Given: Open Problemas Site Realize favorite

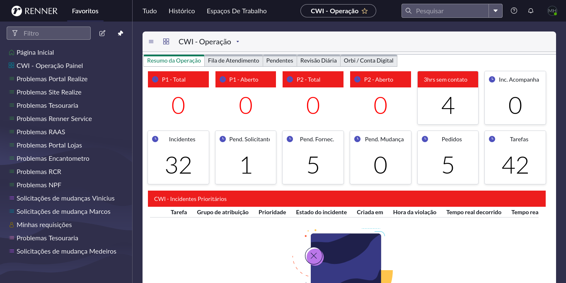Looking at the screenshot, I should click(x=49, y=92).
